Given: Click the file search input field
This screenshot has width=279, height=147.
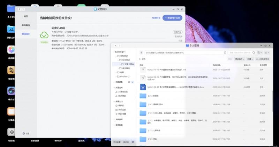Looking at the screenshot, I should 240,53.
